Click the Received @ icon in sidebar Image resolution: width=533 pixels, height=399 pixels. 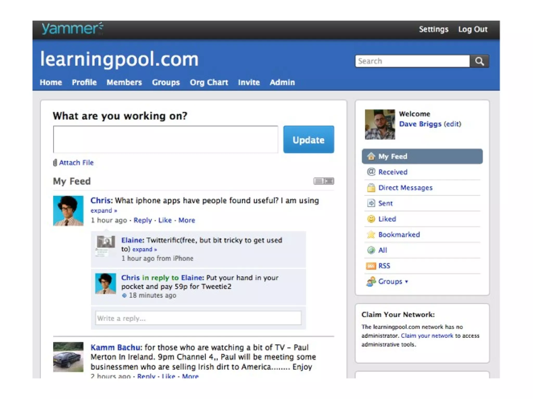(x=371, y=172)
